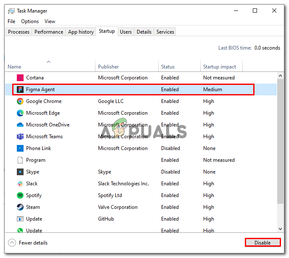Select the Slack row name
289x258 pixels.
tap(32, 184)
